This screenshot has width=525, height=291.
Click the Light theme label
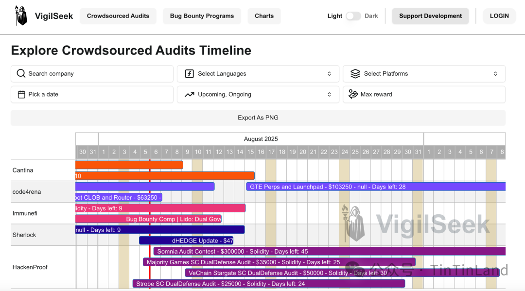(334, 16)
